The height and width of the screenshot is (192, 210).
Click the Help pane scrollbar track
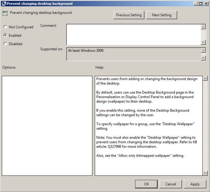click(205, 126)
